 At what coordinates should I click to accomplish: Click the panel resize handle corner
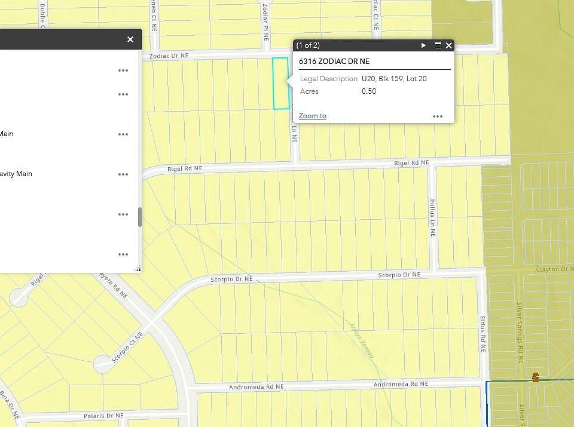click(138, 269)
